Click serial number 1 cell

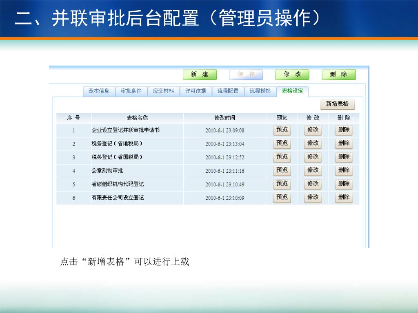coord(73,130)
